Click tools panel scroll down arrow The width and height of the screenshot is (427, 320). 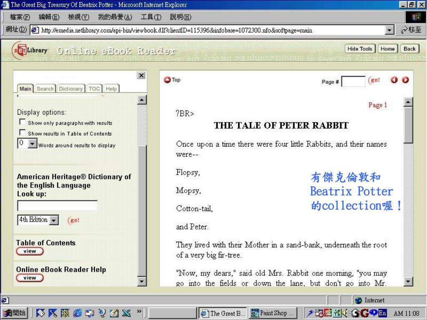[x=142, y=281]
